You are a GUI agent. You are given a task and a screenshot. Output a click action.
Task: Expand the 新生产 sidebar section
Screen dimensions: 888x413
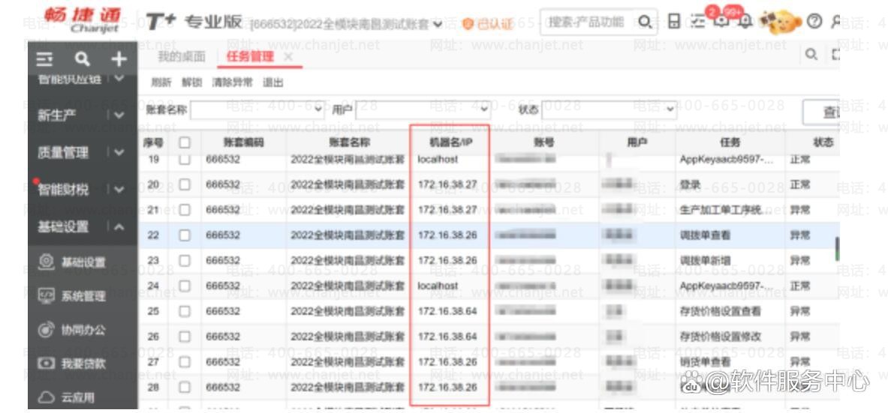(119, 115)
